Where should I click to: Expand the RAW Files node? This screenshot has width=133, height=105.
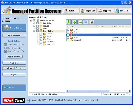pos(34,23)
